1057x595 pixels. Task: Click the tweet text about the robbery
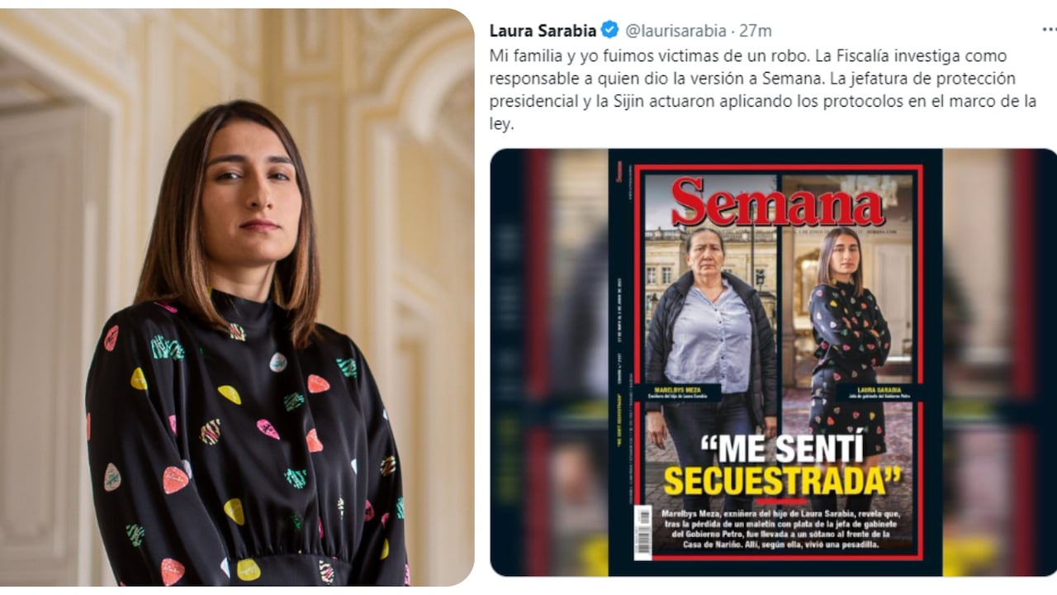[763, 90]
